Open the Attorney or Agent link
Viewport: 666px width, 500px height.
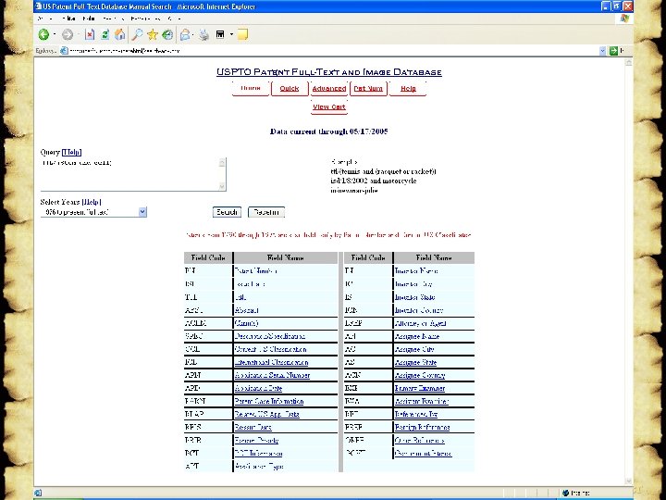click(x=421, y=323)
